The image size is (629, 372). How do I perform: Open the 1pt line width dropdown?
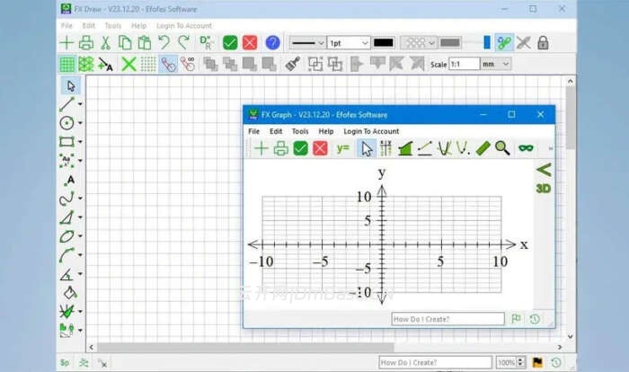click(348, 42)
